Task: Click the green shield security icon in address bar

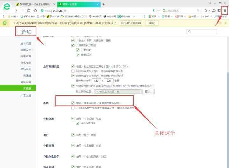Action: [x=42, y=10]
